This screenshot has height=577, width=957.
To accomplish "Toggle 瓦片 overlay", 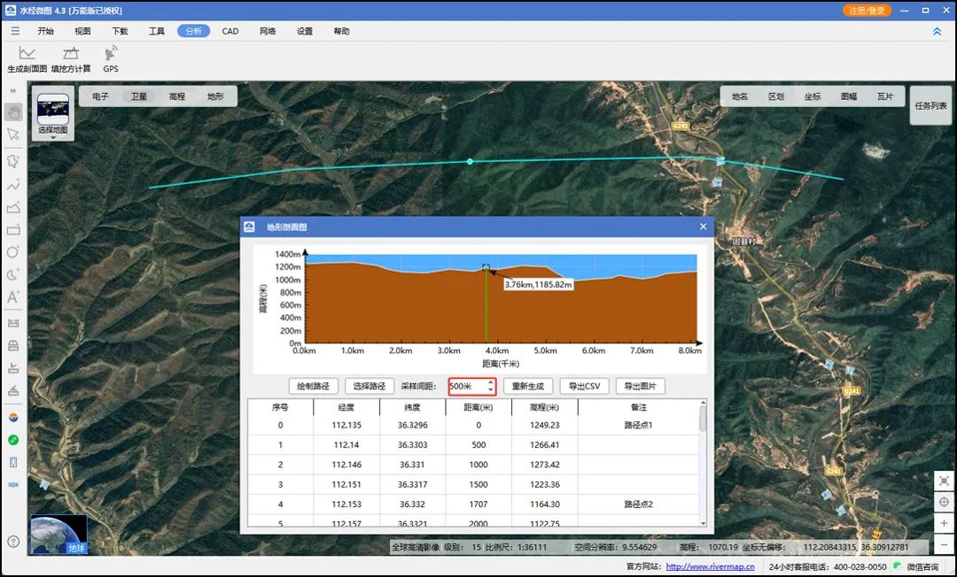I will click(x=885, y=96).
